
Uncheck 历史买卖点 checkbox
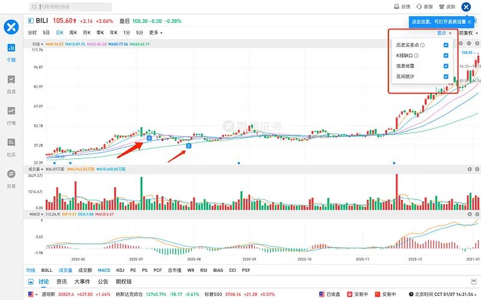tap(446, 45)
